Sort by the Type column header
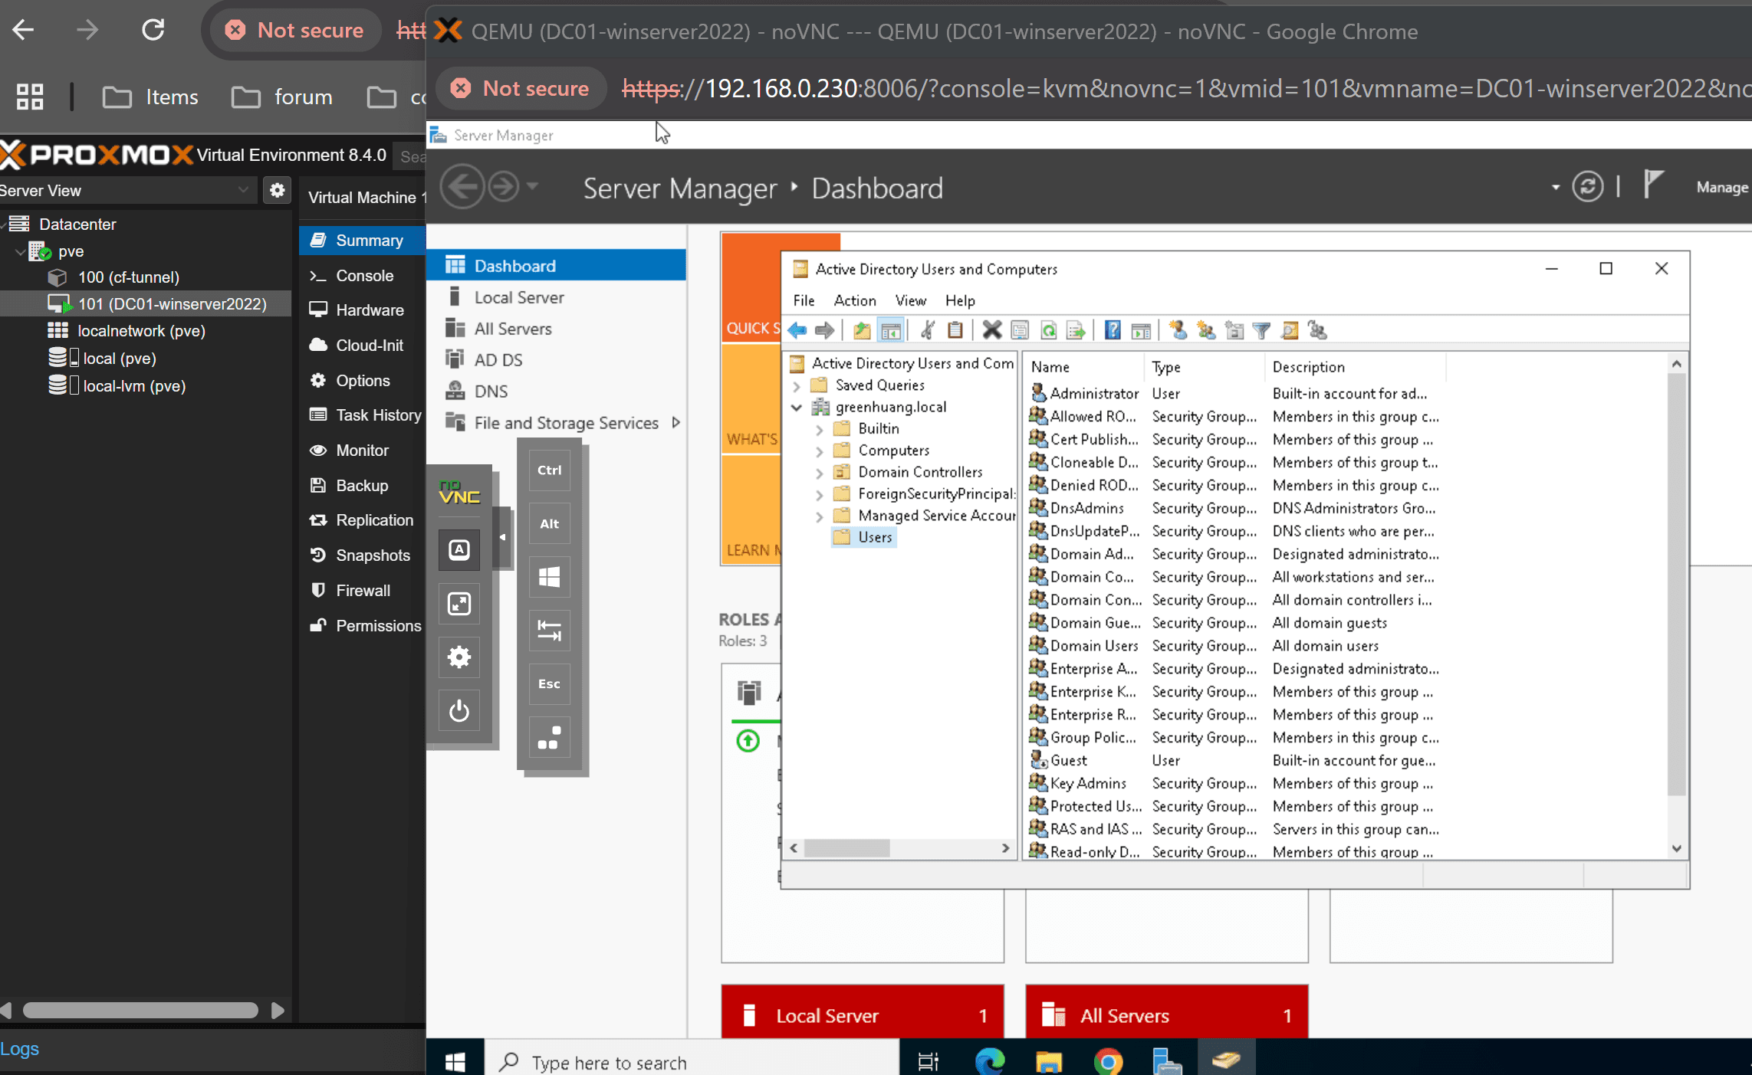 tap(1204, 367)
